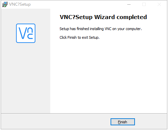The image size is (168, 130).
Task: Click the separator line above the footer
Action: point(84,113)
